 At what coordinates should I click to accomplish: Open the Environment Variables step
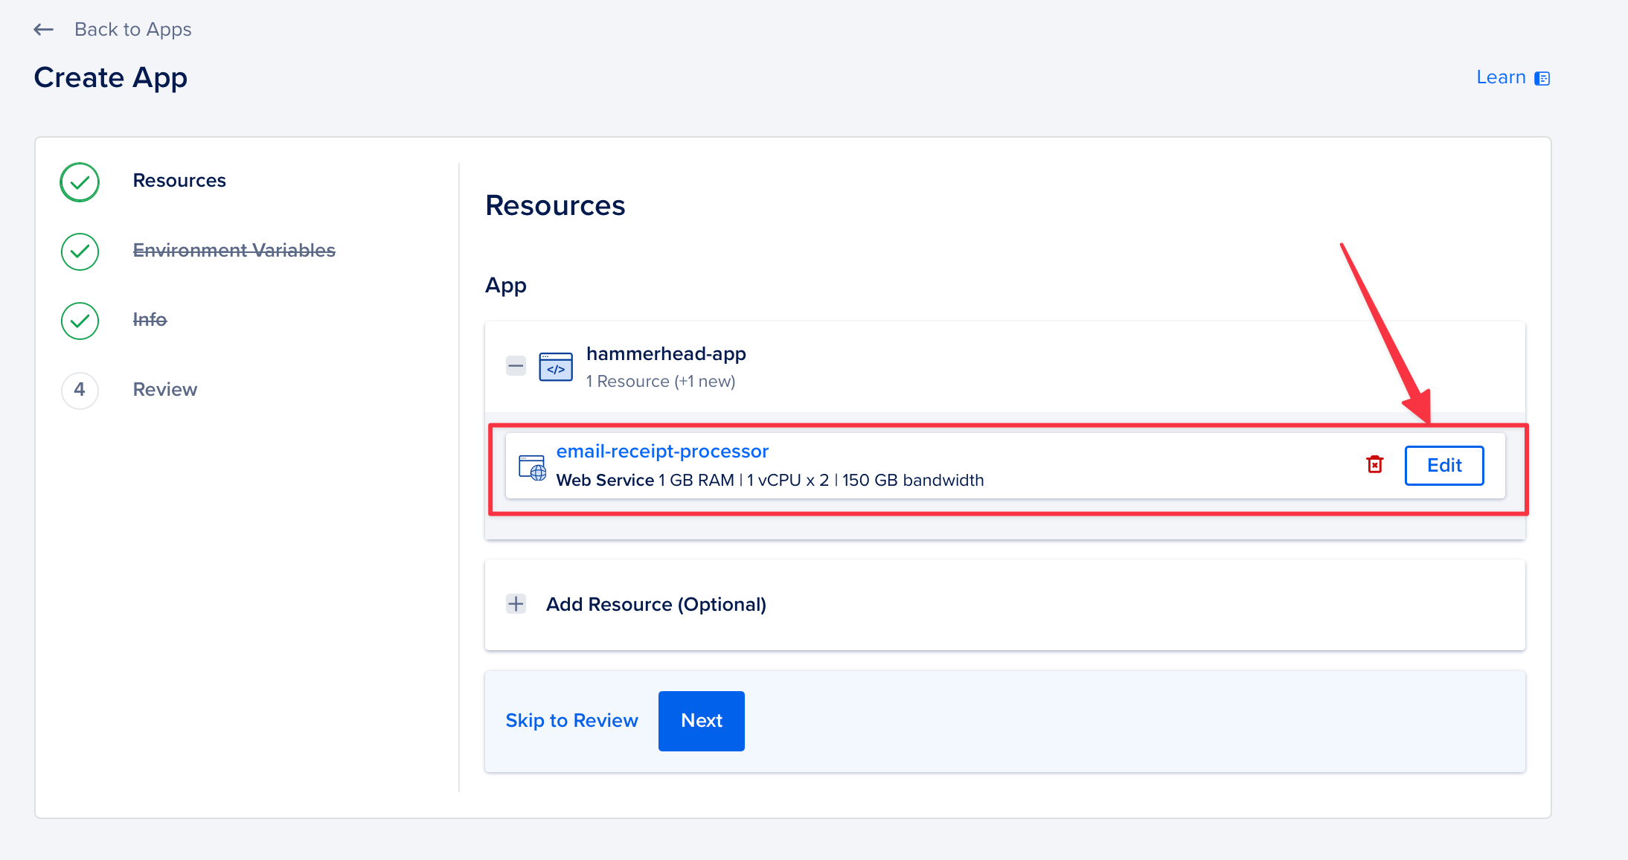[234, 251]
